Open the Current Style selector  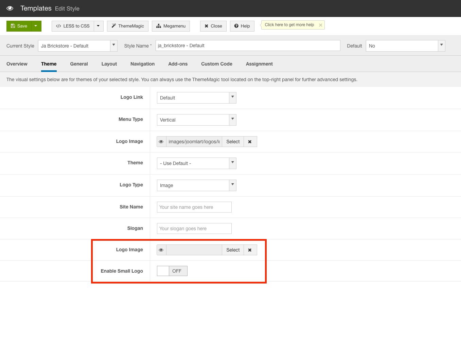click(77, 46)
